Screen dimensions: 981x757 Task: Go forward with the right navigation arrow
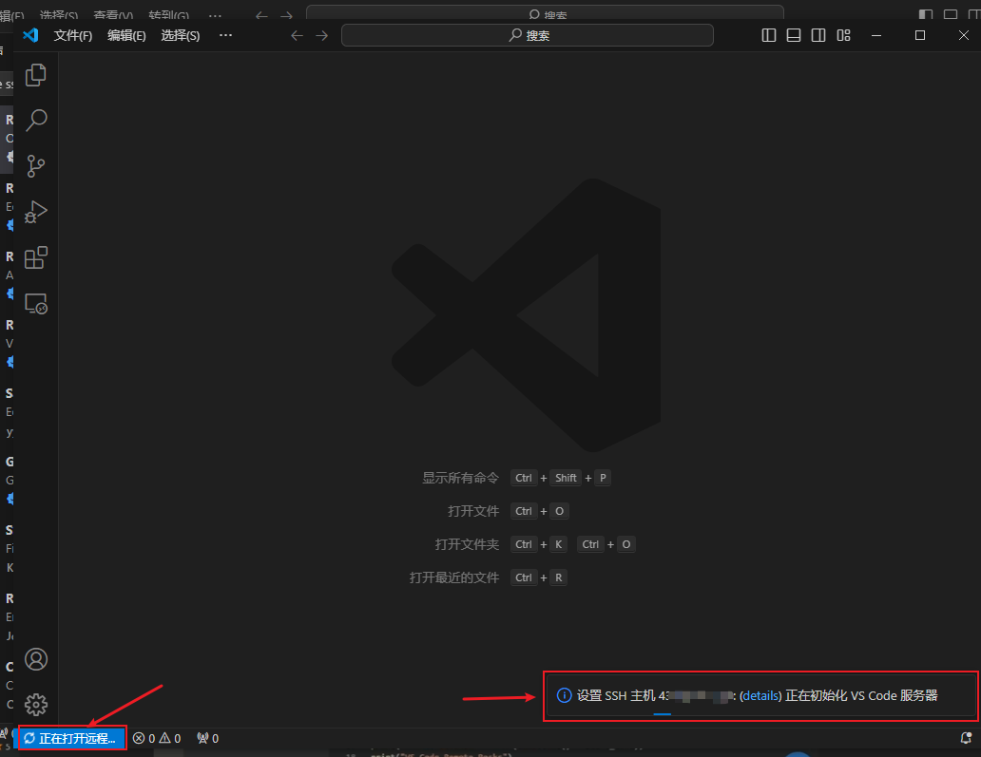coord(321,36)
